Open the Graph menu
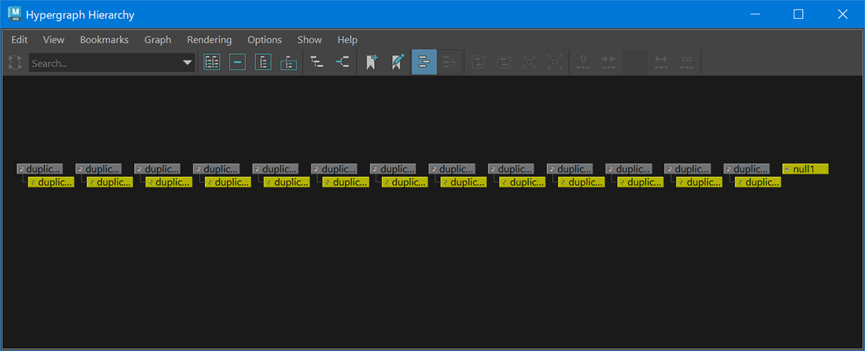Screen dimensions: 865x351 point(158,40)
